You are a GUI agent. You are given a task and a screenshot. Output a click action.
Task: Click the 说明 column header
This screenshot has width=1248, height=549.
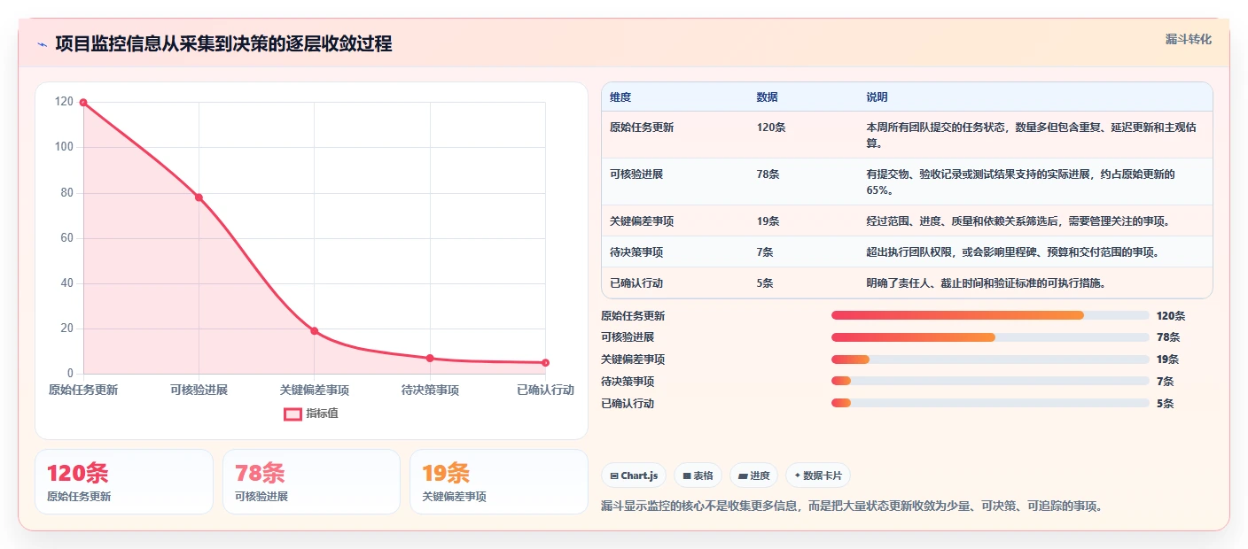pyautogui.click(x=877, y=97)
